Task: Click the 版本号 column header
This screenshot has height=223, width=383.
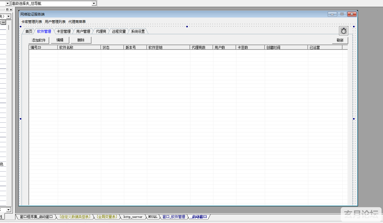Action: tap(135, 47)
